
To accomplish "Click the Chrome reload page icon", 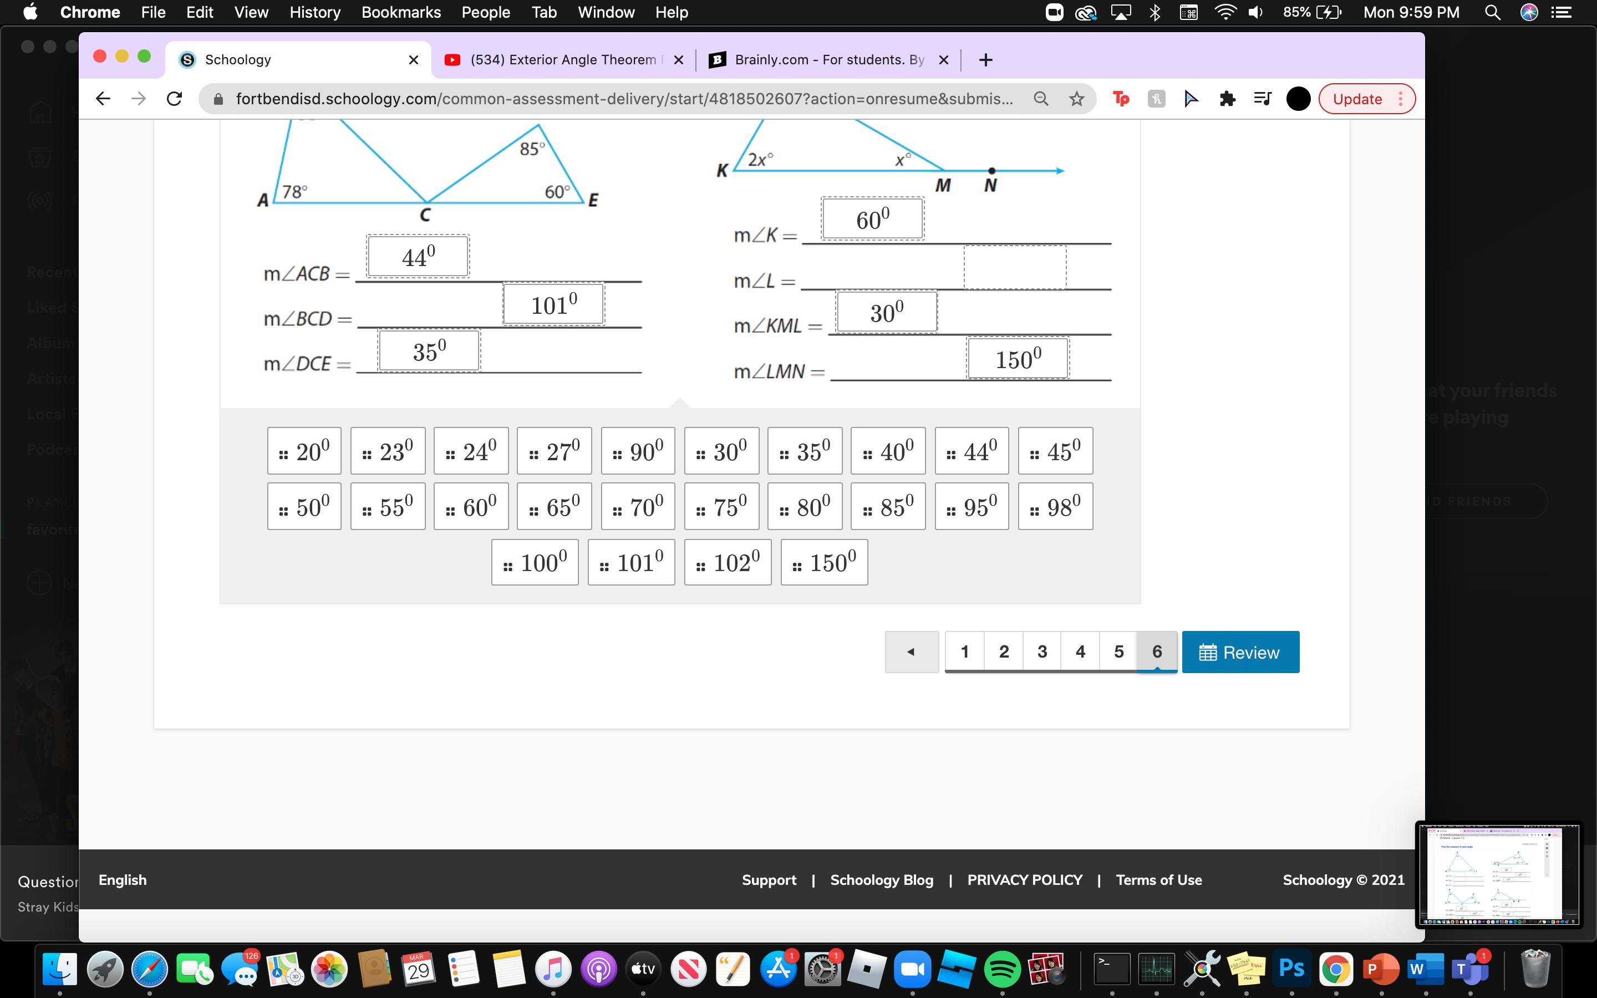I will (x=174, y=99).
